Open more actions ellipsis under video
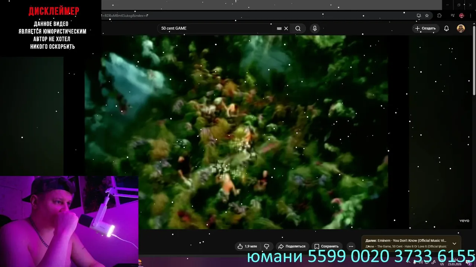 [351, 246]
